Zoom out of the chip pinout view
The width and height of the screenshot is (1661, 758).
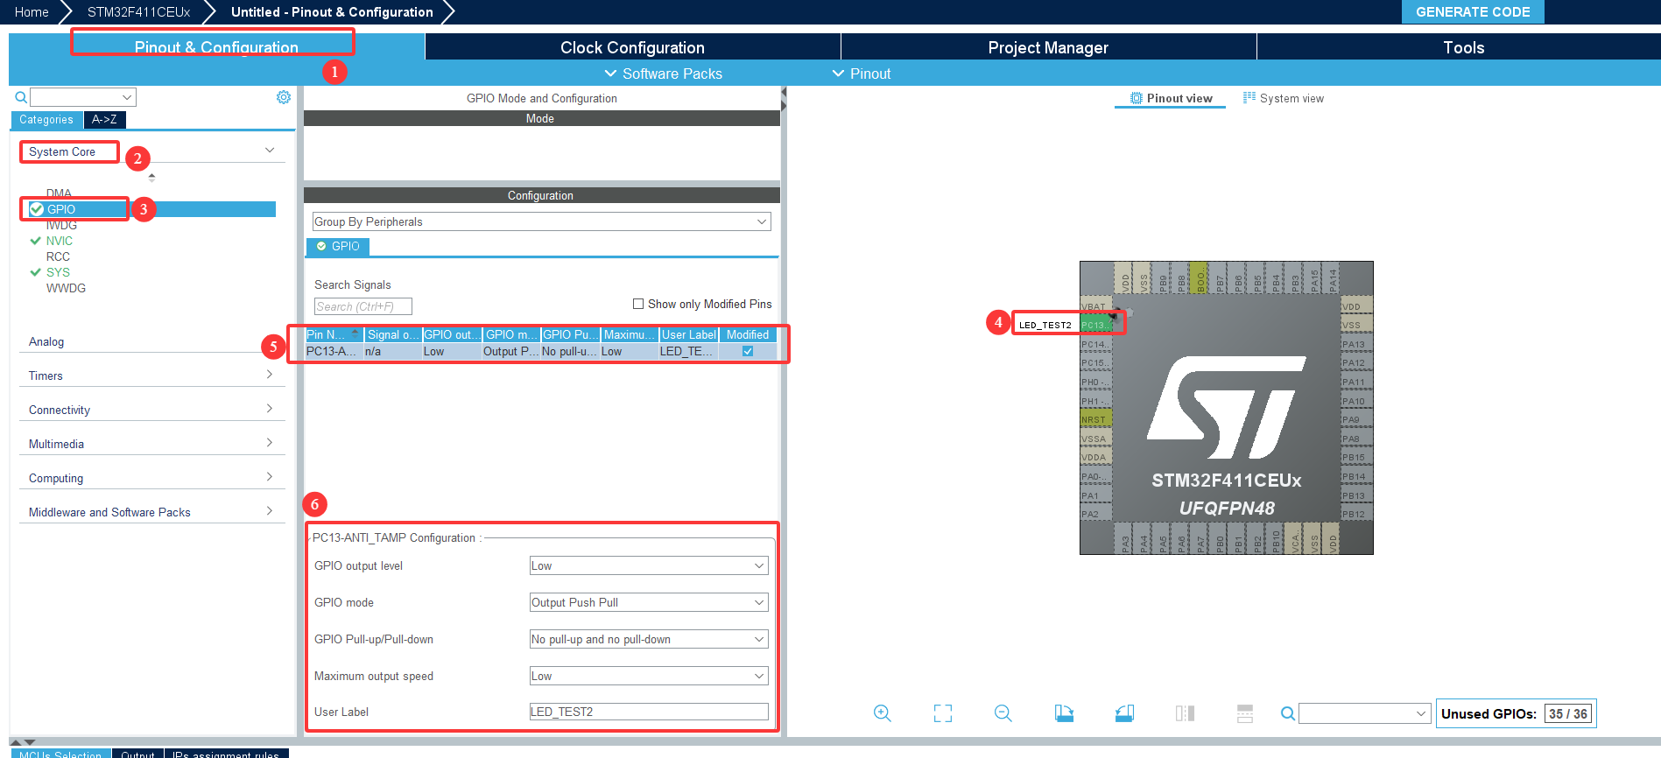click(x=1003, y=713)
